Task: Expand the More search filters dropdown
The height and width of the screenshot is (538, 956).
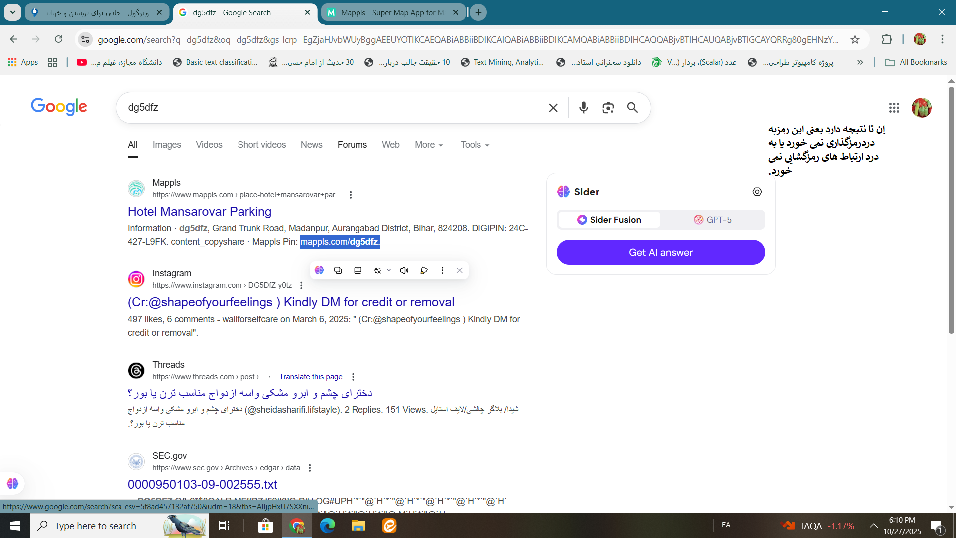Action: coord(429,145)
